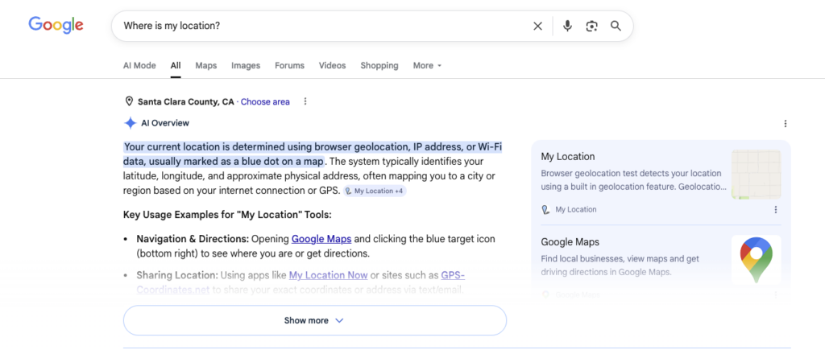Viewport: 825px width, 358px height.
Task: Open the My Location Now link
Action: [x=329, y=275]
